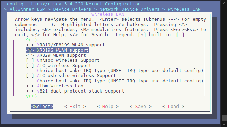227x127 pixels.
Task: Enable Unisoc wireless Support checkbox
Action: (x=30, y=60)
